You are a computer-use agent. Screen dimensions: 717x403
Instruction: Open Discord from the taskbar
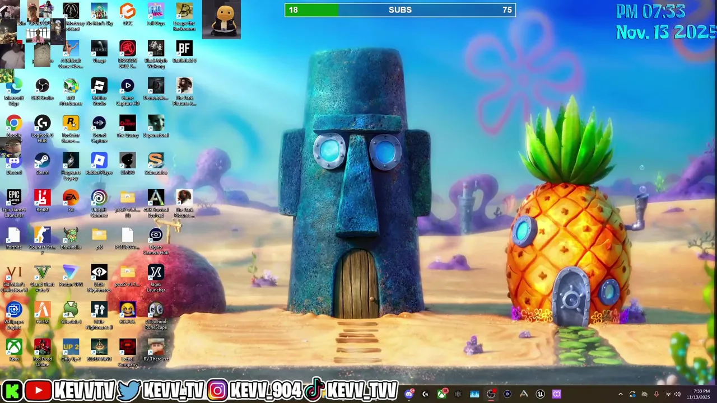click(409, 394)
